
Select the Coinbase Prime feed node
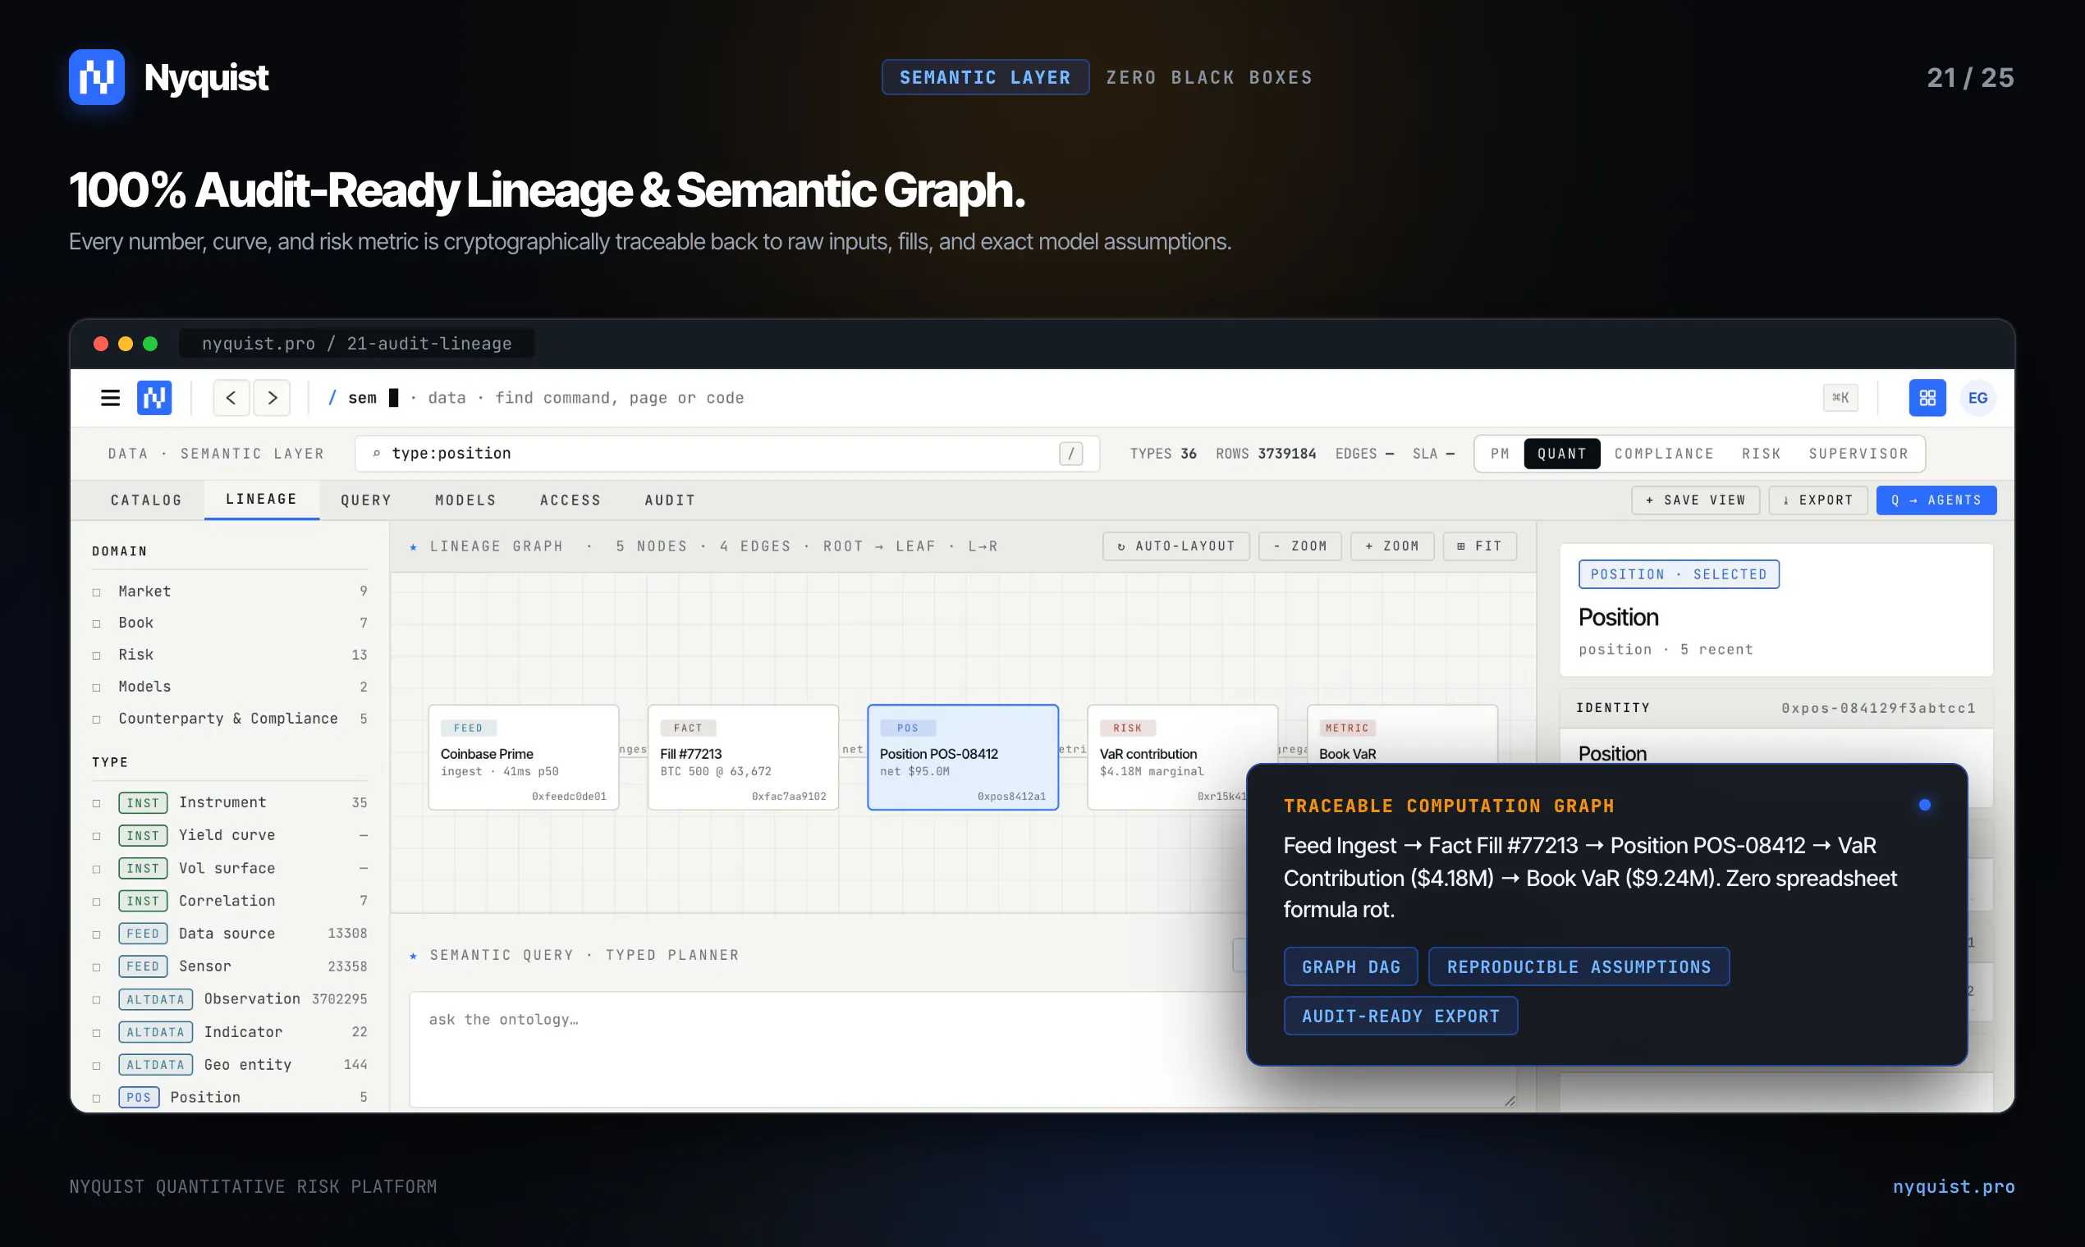pyautogui.click(x=523, y=757)
